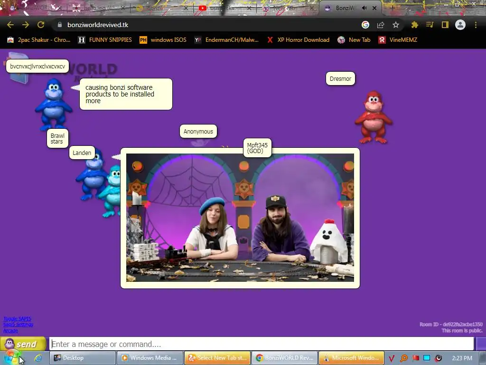Open the Desktop taskbar item
The image size is (486, 365).
pyautogui.click(x=83, y=358)
